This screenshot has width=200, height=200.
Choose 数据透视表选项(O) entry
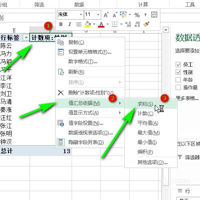[x=90, y=133]
